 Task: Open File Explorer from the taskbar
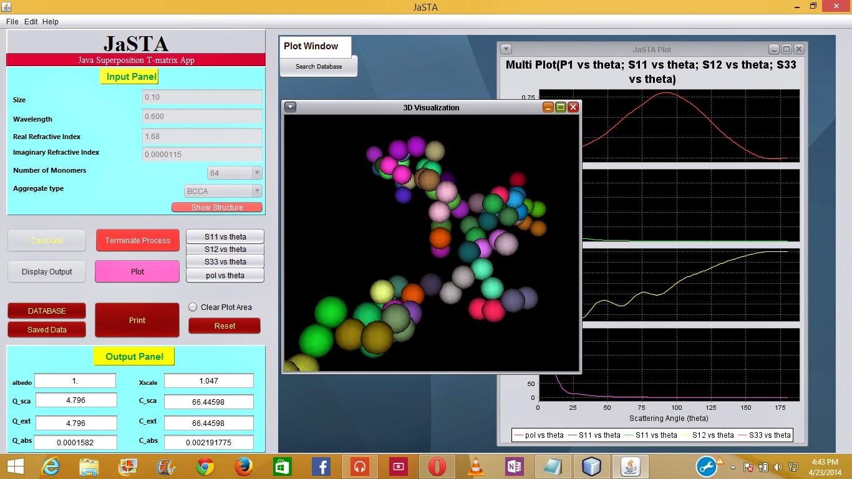pos(88,467)
